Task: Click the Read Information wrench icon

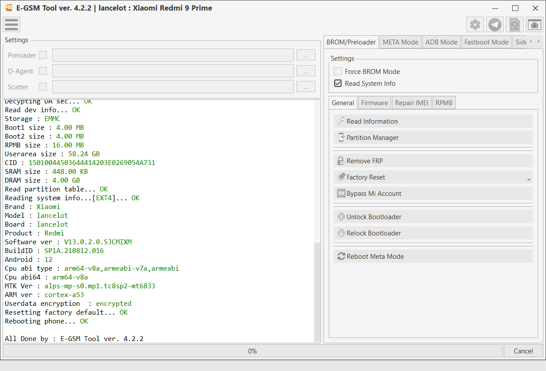Action: [x=341, y=121]
